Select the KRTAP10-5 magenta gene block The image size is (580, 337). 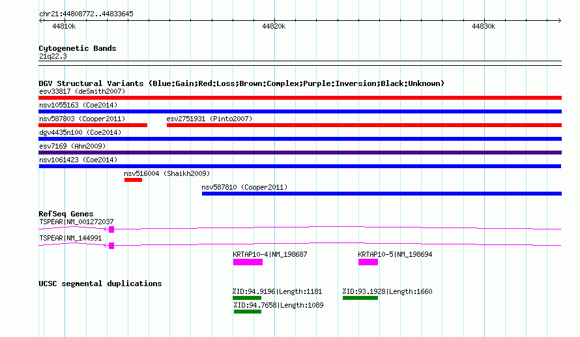pos(368,262)
